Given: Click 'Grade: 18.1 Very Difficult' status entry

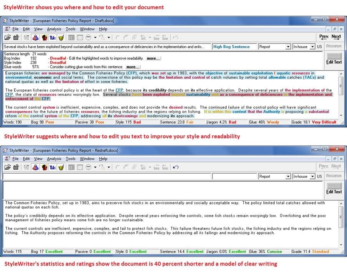Looking at the screenshot, I should (x=314, y=122).
